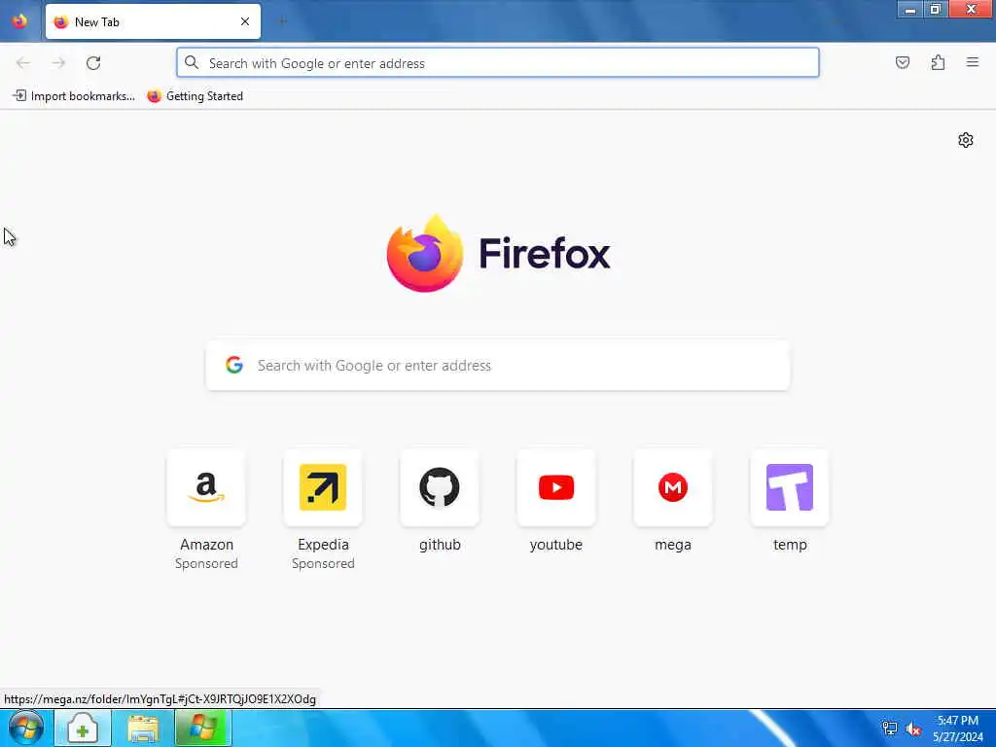Image resolution: width=996 pixels, height=747 pixels.
Task: Open a new tab with the plus button
Action: pyautogui.click(x=283, y=21)
